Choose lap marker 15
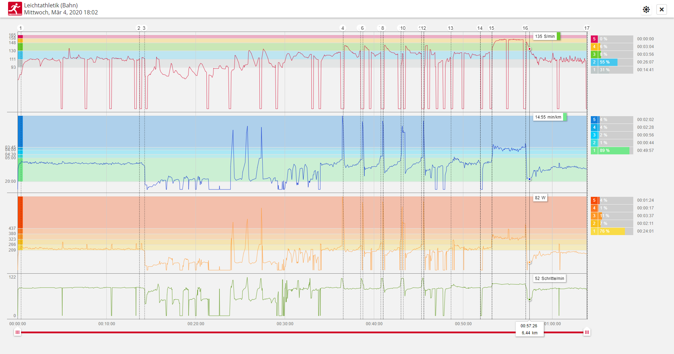Screen dimensions: 674x354 tap(491, 28)
